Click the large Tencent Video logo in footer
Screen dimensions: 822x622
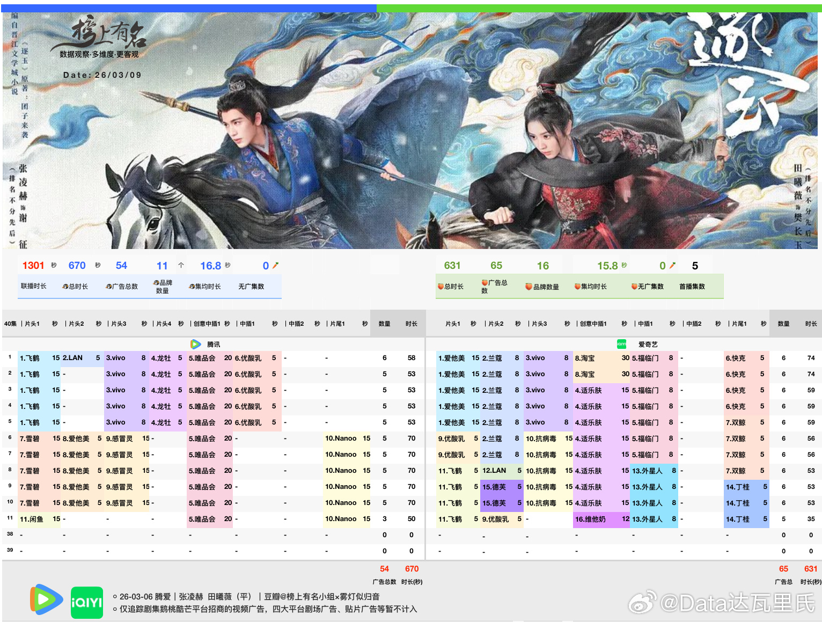(x=46, y=600)
